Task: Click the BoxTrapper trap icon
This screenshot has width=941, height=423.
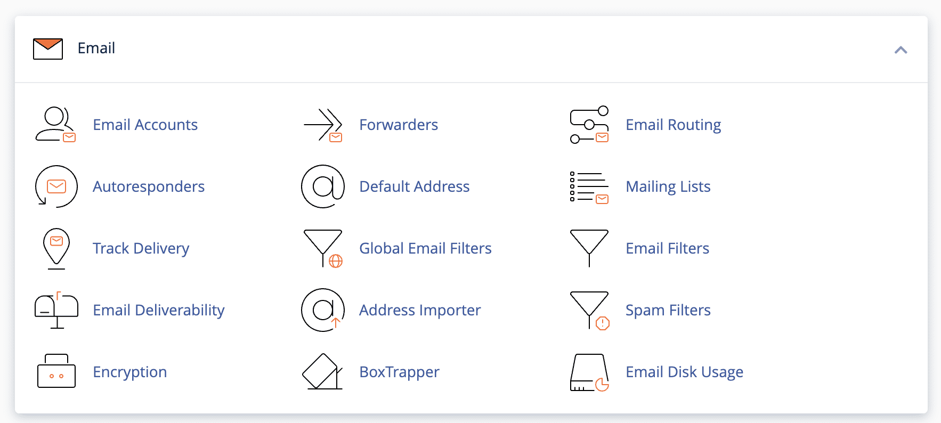Action: tap(323, 371)
